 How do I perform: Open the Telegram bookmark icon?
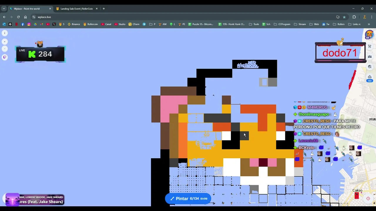click(144, 24)
